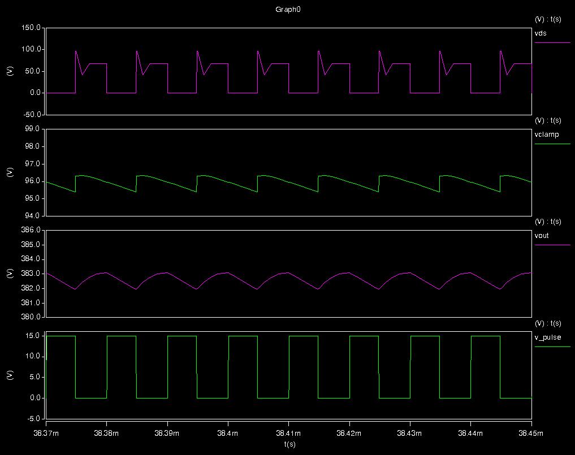
Task: Click the 96.0 tick on vclamp axis
Action: coord(33,181)
